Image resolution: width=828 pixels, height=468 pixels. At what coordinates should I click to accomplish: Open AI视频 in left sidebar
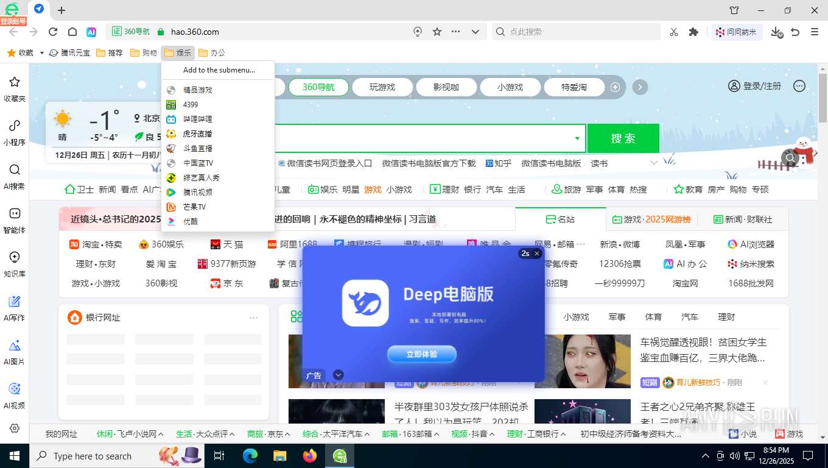click(x=15, y=396)
